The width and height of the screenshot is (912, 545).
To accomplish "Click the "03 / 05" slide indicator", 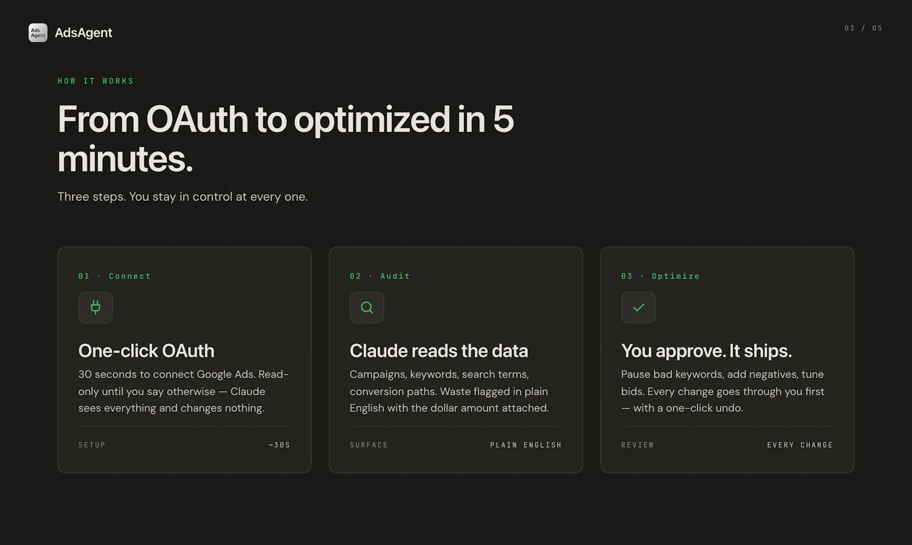I will (x=862, y=27).
